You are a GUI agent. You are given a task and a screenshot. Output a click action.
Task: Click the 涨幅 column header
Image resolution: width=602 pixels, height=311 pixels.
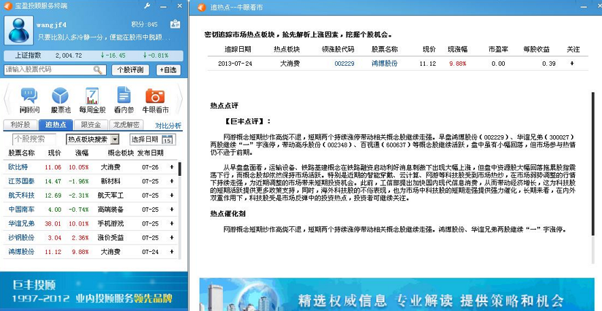(82, 153)
